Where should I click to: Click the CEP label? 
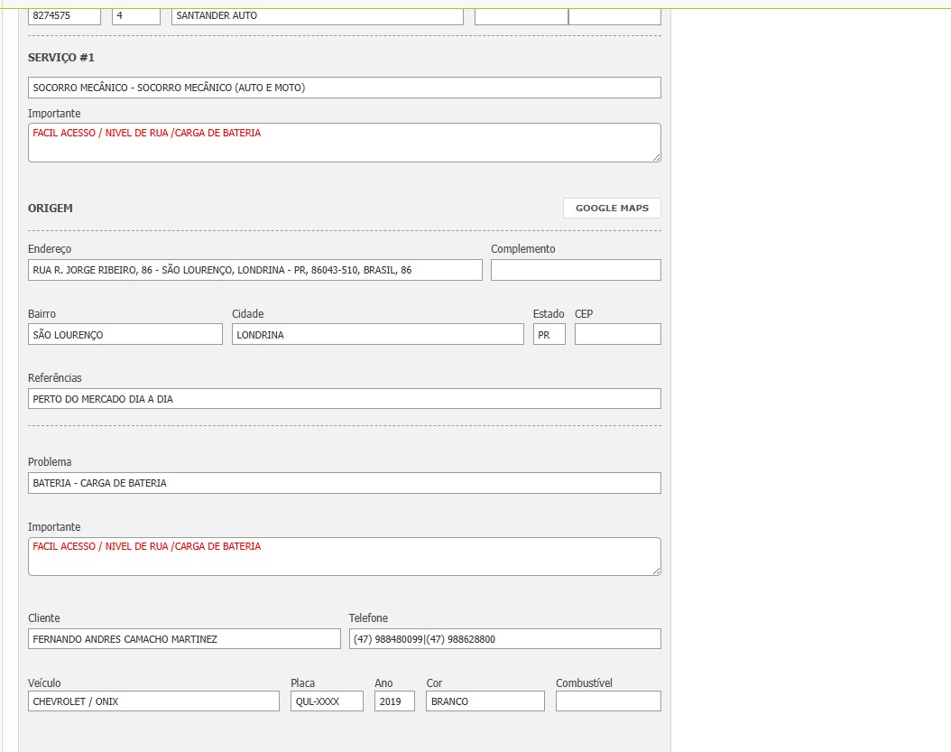(584, 314)
